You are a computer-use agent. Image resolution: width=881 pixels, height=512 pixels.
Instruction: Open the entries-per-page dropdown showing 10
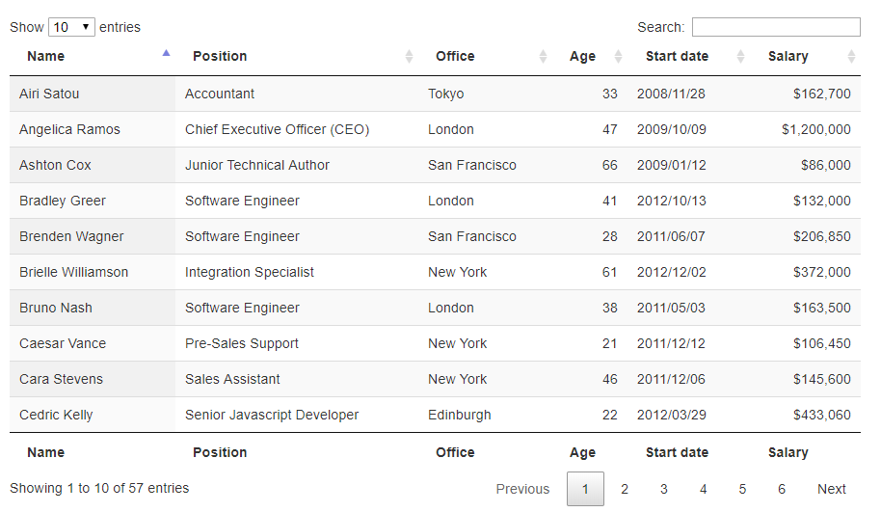pyautogui.click(x=71, y=27)
